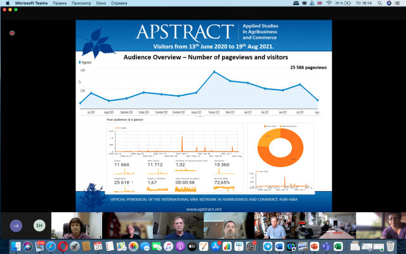Click the session duration 00:00:58
This screenshot has height=254, width=406.
point(185,182)
